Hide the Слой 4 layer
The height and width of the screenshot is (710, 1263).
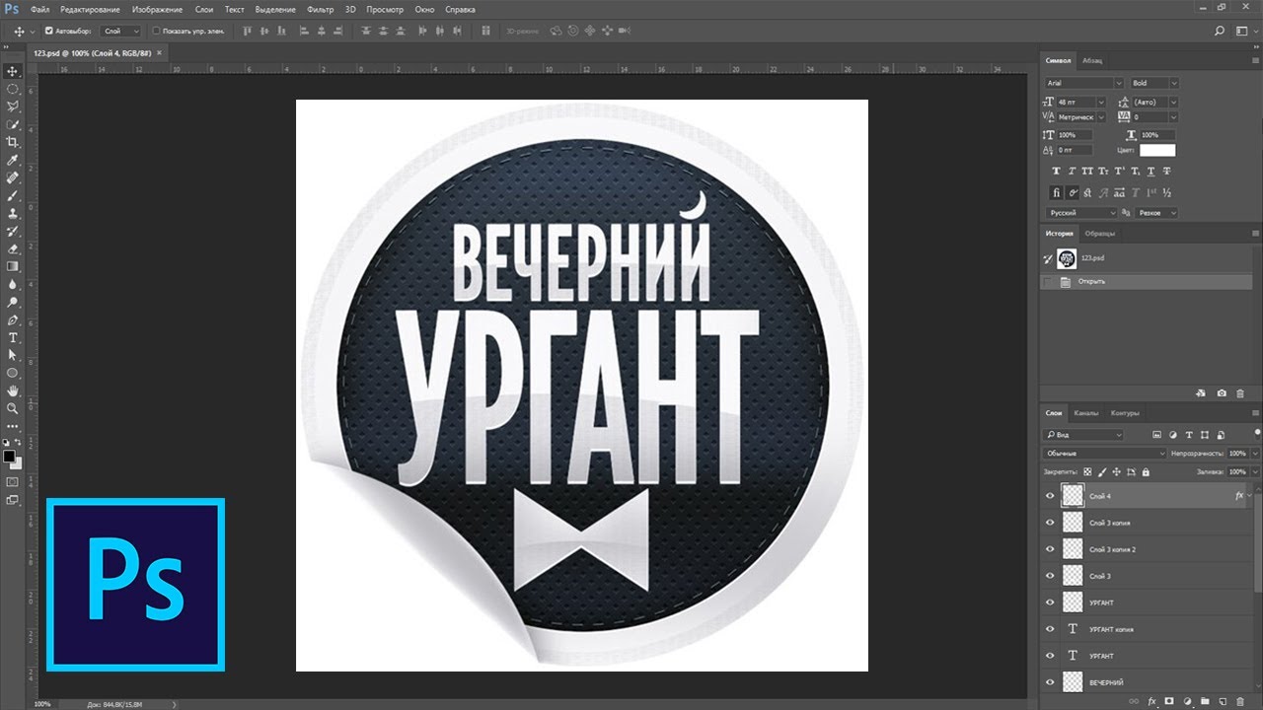(1050, 496)
